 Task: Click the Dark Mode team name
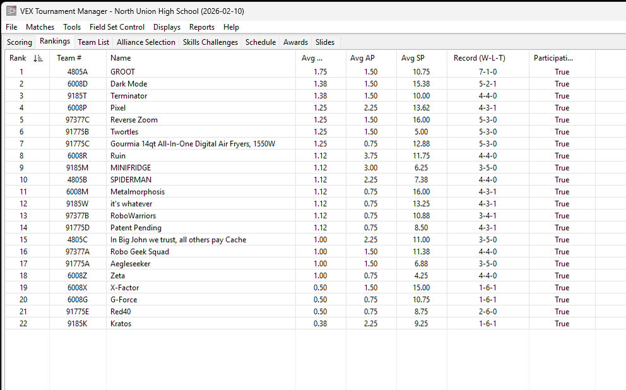(129, 84)
